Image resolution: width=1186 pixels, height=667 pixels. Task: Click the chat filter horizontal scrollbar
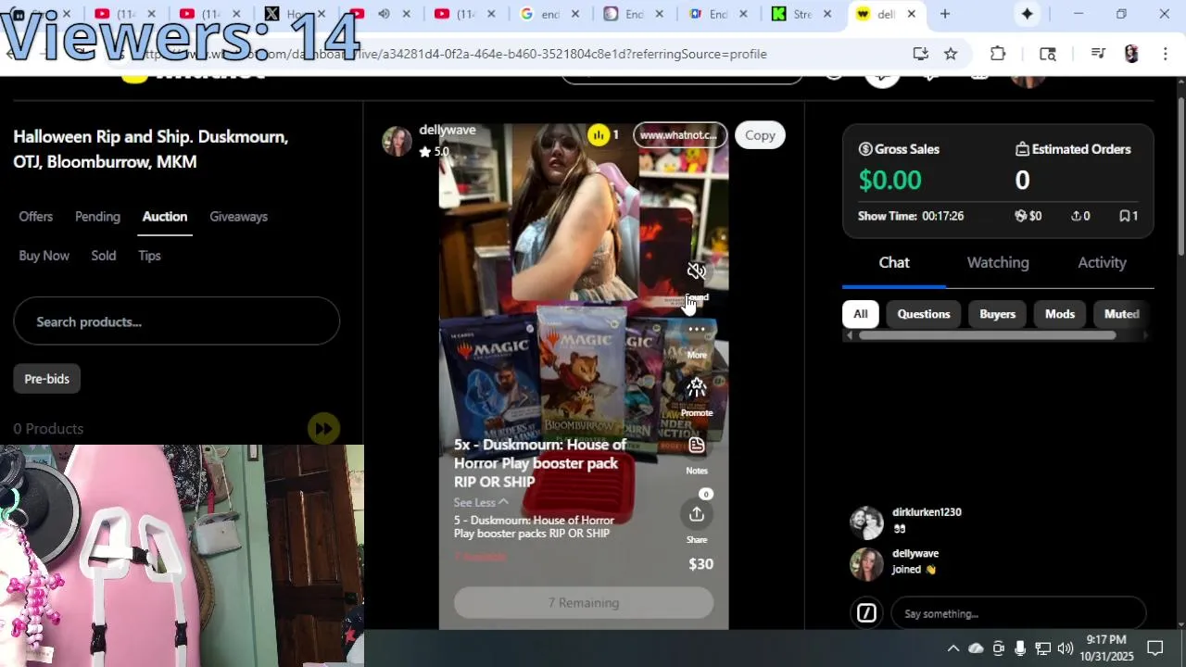(987, 335)
